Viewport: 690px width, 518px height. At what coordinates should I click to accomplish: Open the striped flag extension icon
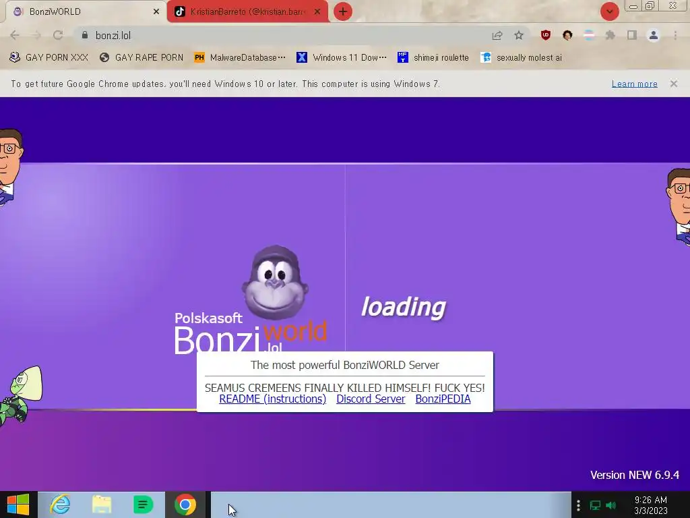[589, 35]
